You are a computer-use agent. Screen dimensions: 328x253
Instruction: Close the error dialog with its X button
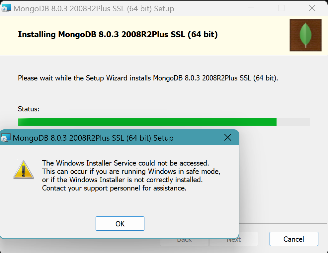(x=228, y=138)
